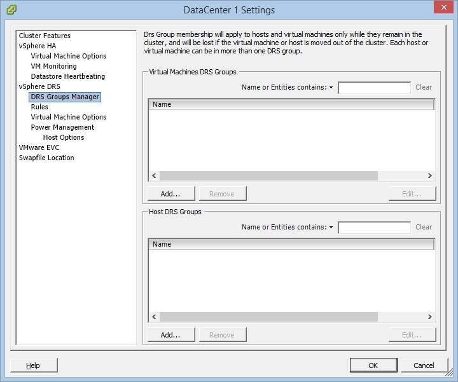Click the vSphere app icon in title bar
Screen dimensions: 458x382
pos(11,10)
